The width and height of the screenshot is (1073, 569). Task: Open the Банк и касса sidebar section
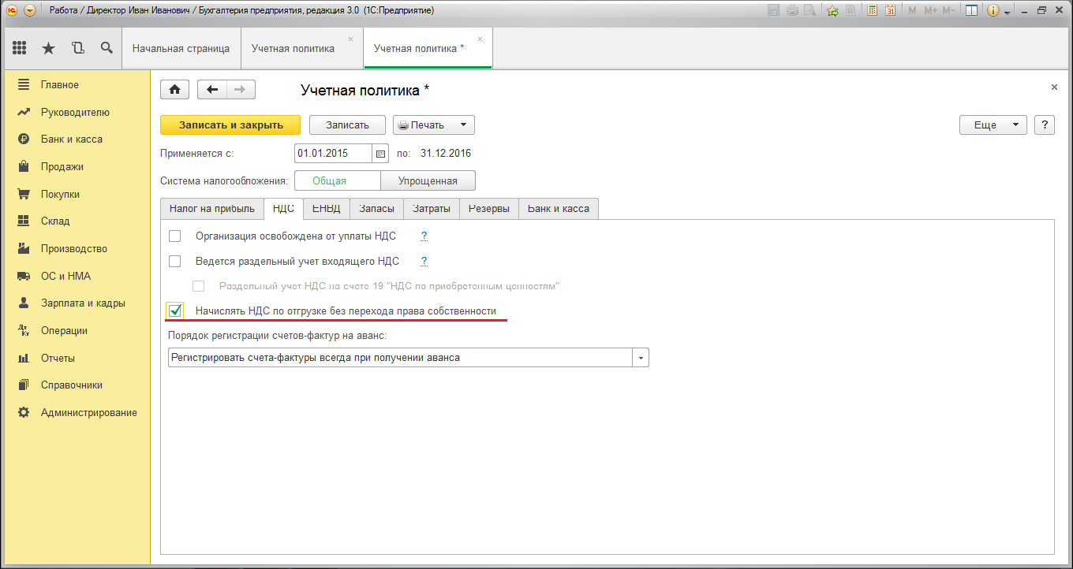72,139
